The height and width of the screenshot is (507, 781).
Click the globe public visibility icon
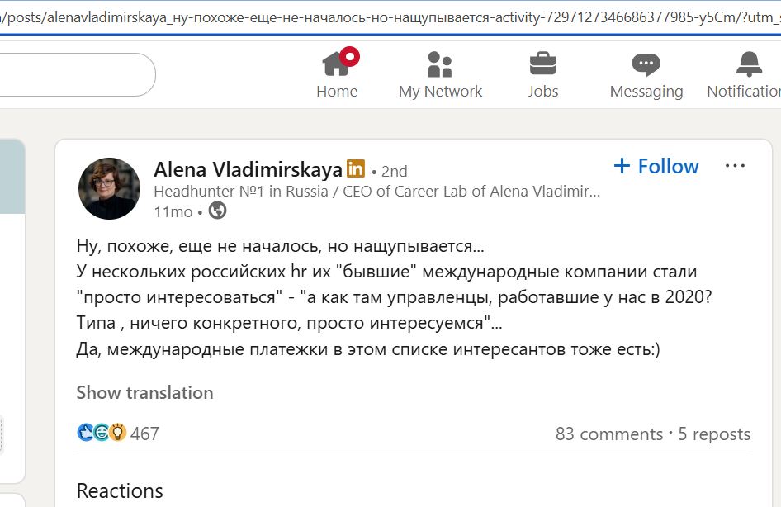(x=218, y=211)
